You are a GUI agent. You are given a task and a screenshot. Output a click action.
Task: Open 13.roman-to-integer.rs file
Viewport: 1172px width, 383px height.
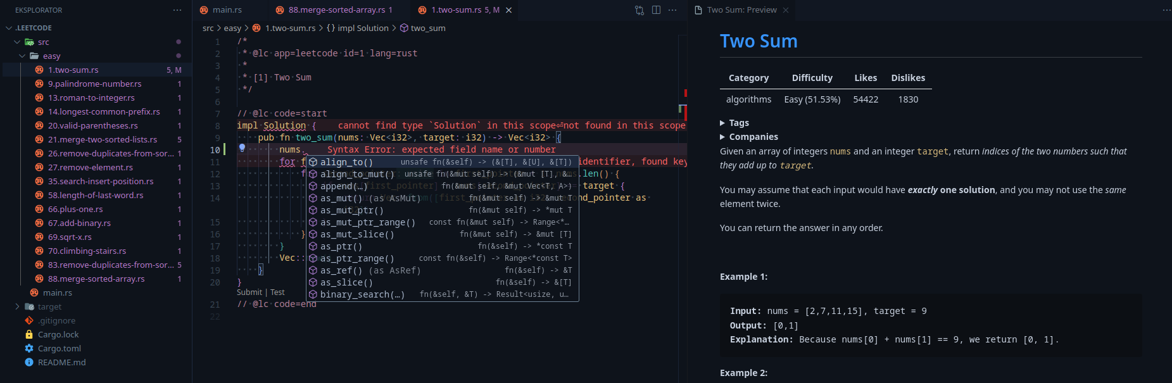91,97
